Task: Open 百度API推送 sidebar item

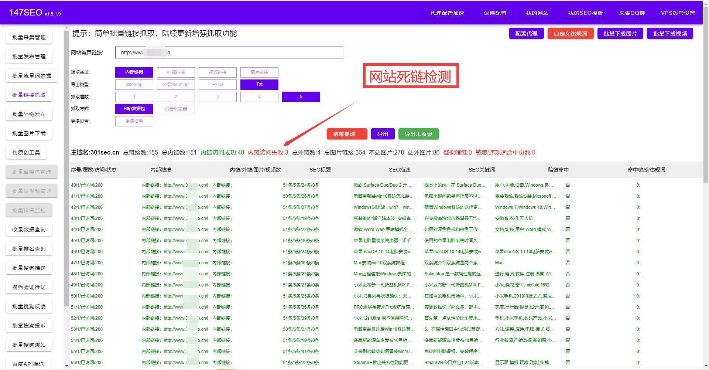Action: 28,364
